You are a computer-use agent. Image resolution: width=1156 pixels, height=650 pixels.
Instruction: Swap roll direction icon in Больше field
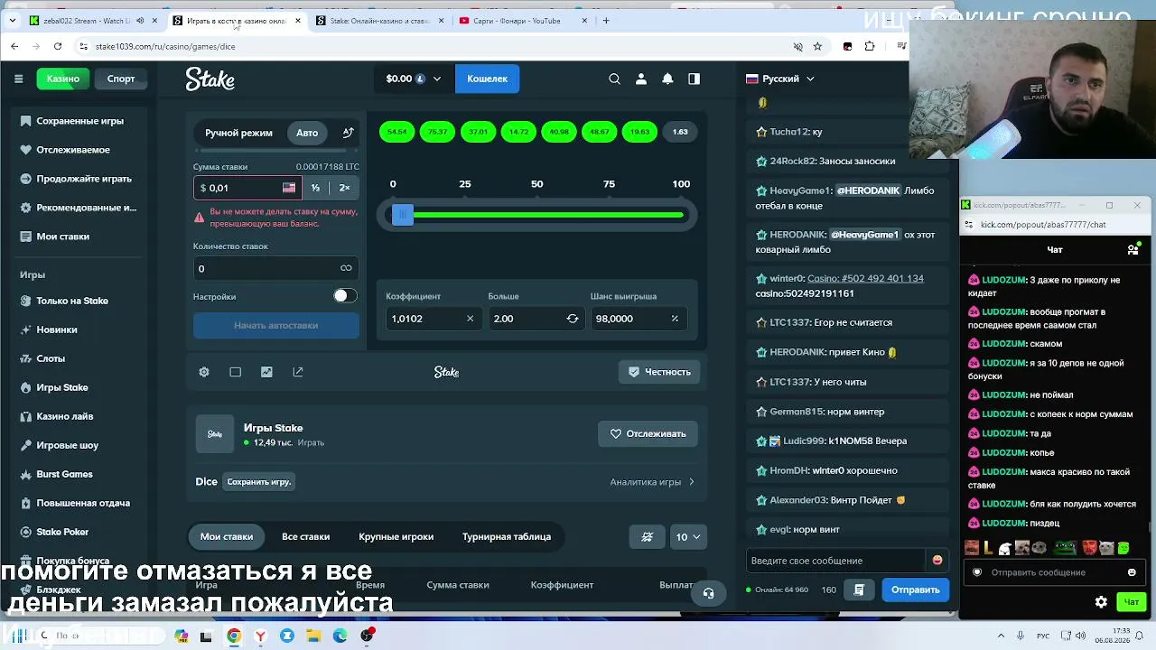pos(573,319)
